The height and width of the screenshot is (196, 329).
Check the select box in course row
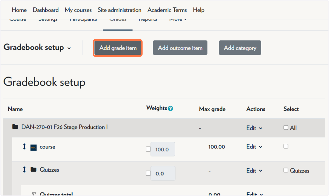(286, 146)
